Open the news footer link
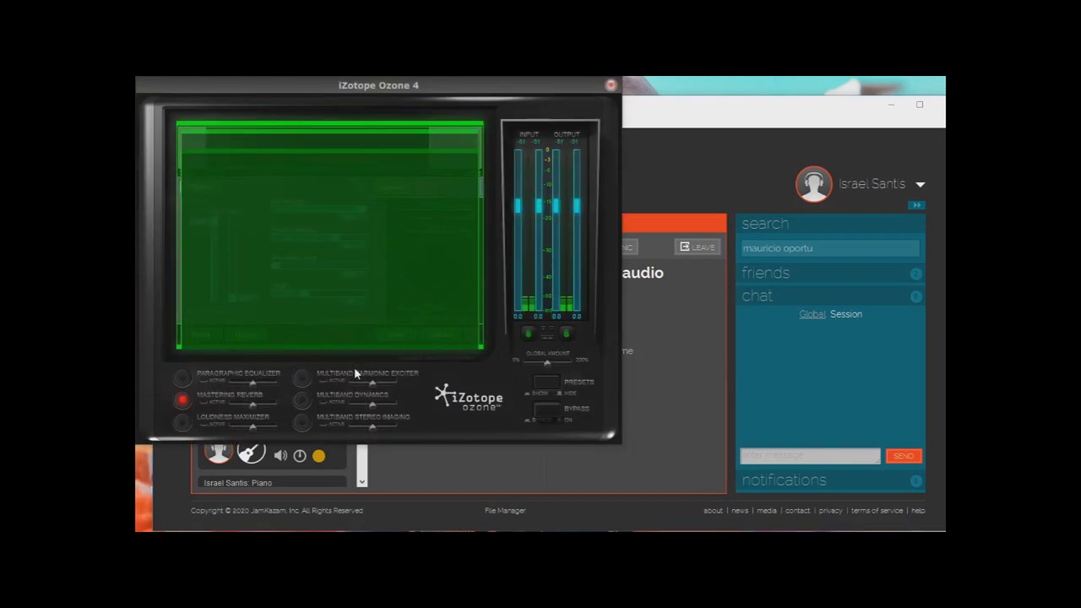This screenshot has width=1081, height=608. 740,511
